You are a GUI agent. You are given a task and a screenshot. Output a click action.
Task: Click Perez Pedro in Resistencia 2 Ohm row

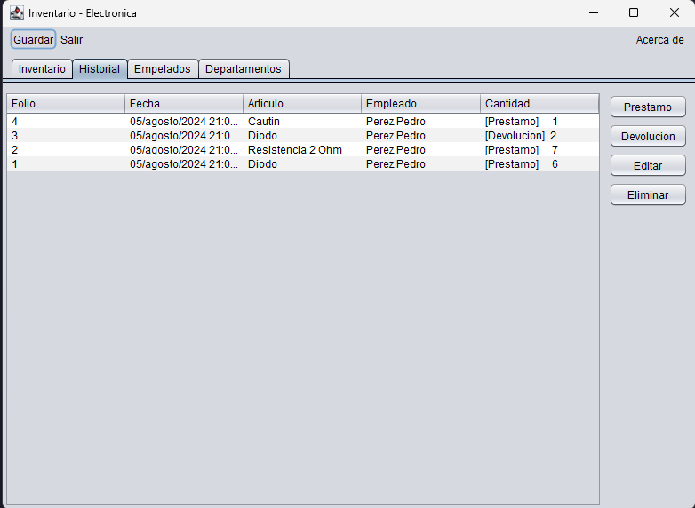click(420, 150)
